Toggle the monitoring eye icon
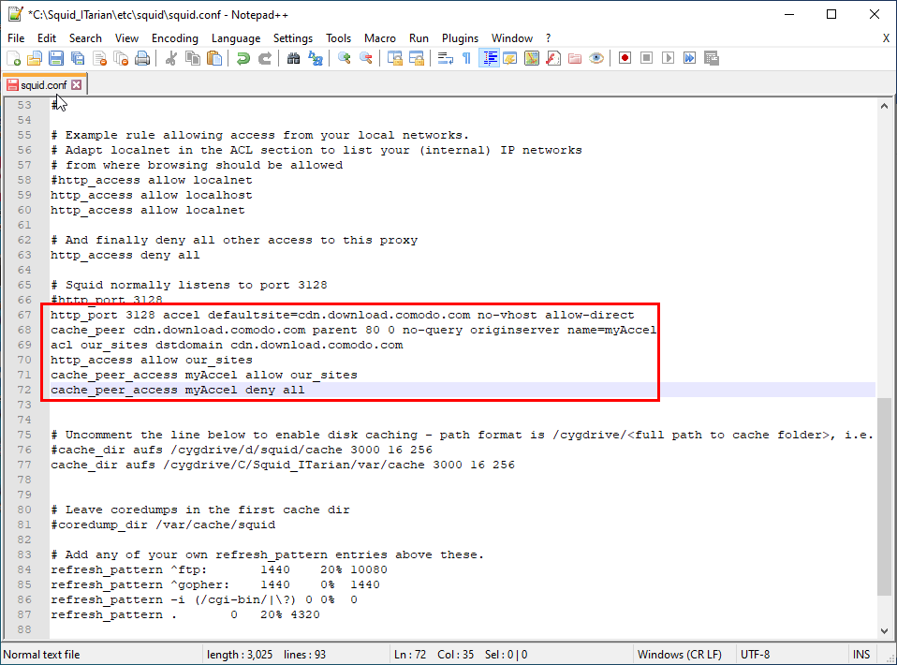The image size is (897, 665). 596,58
